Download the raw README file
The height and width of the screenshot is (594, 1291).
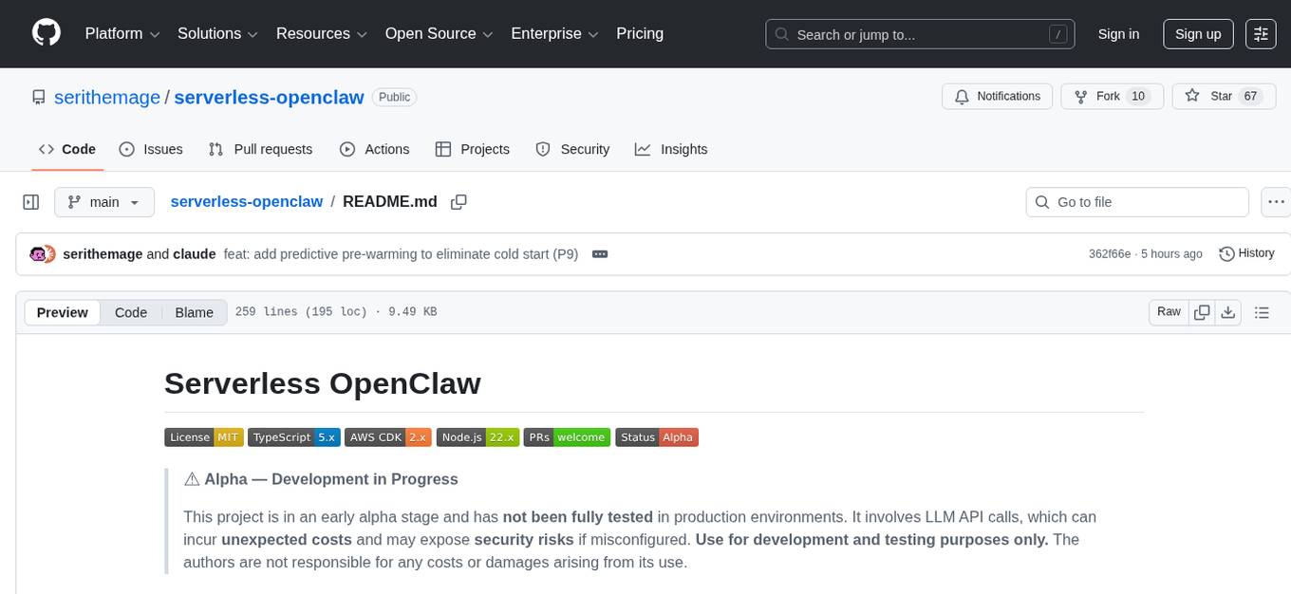1228,311
